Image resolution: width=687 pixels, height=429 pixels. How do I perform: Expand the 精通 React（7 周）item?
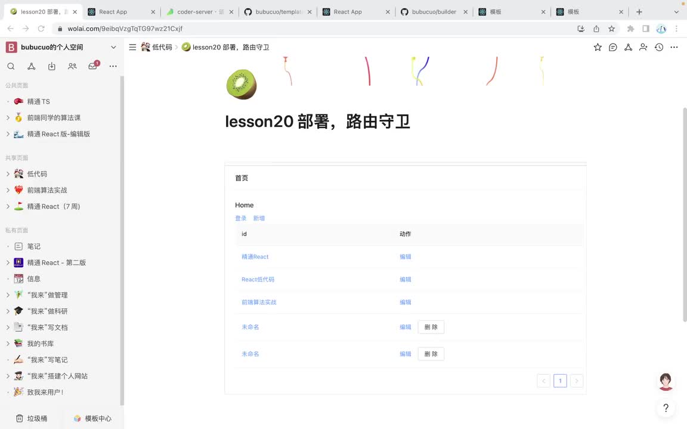coord(8,206)
